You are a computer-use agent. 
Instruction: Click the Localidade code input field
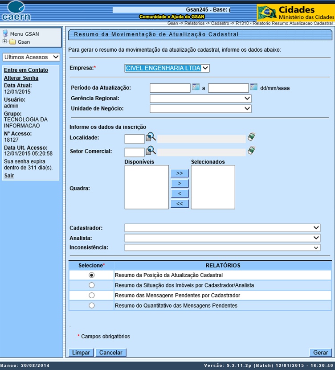click(x=135, y=139)
